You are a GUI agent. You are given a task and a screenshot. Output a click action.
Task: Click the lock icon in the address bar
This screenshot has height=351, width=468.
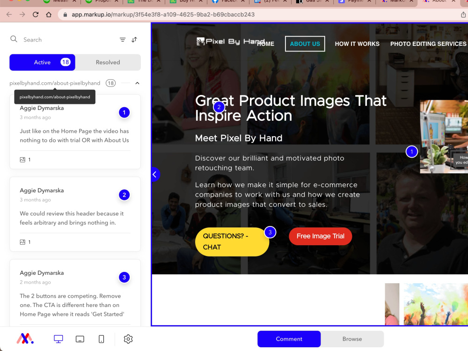[x=65, y=15]
